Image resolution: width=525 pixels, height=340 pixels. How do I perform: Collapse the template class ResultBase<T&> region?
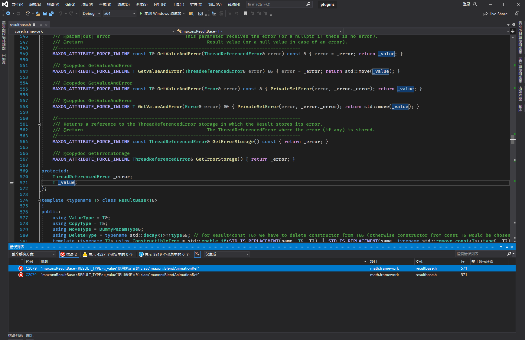click(39, 200)
